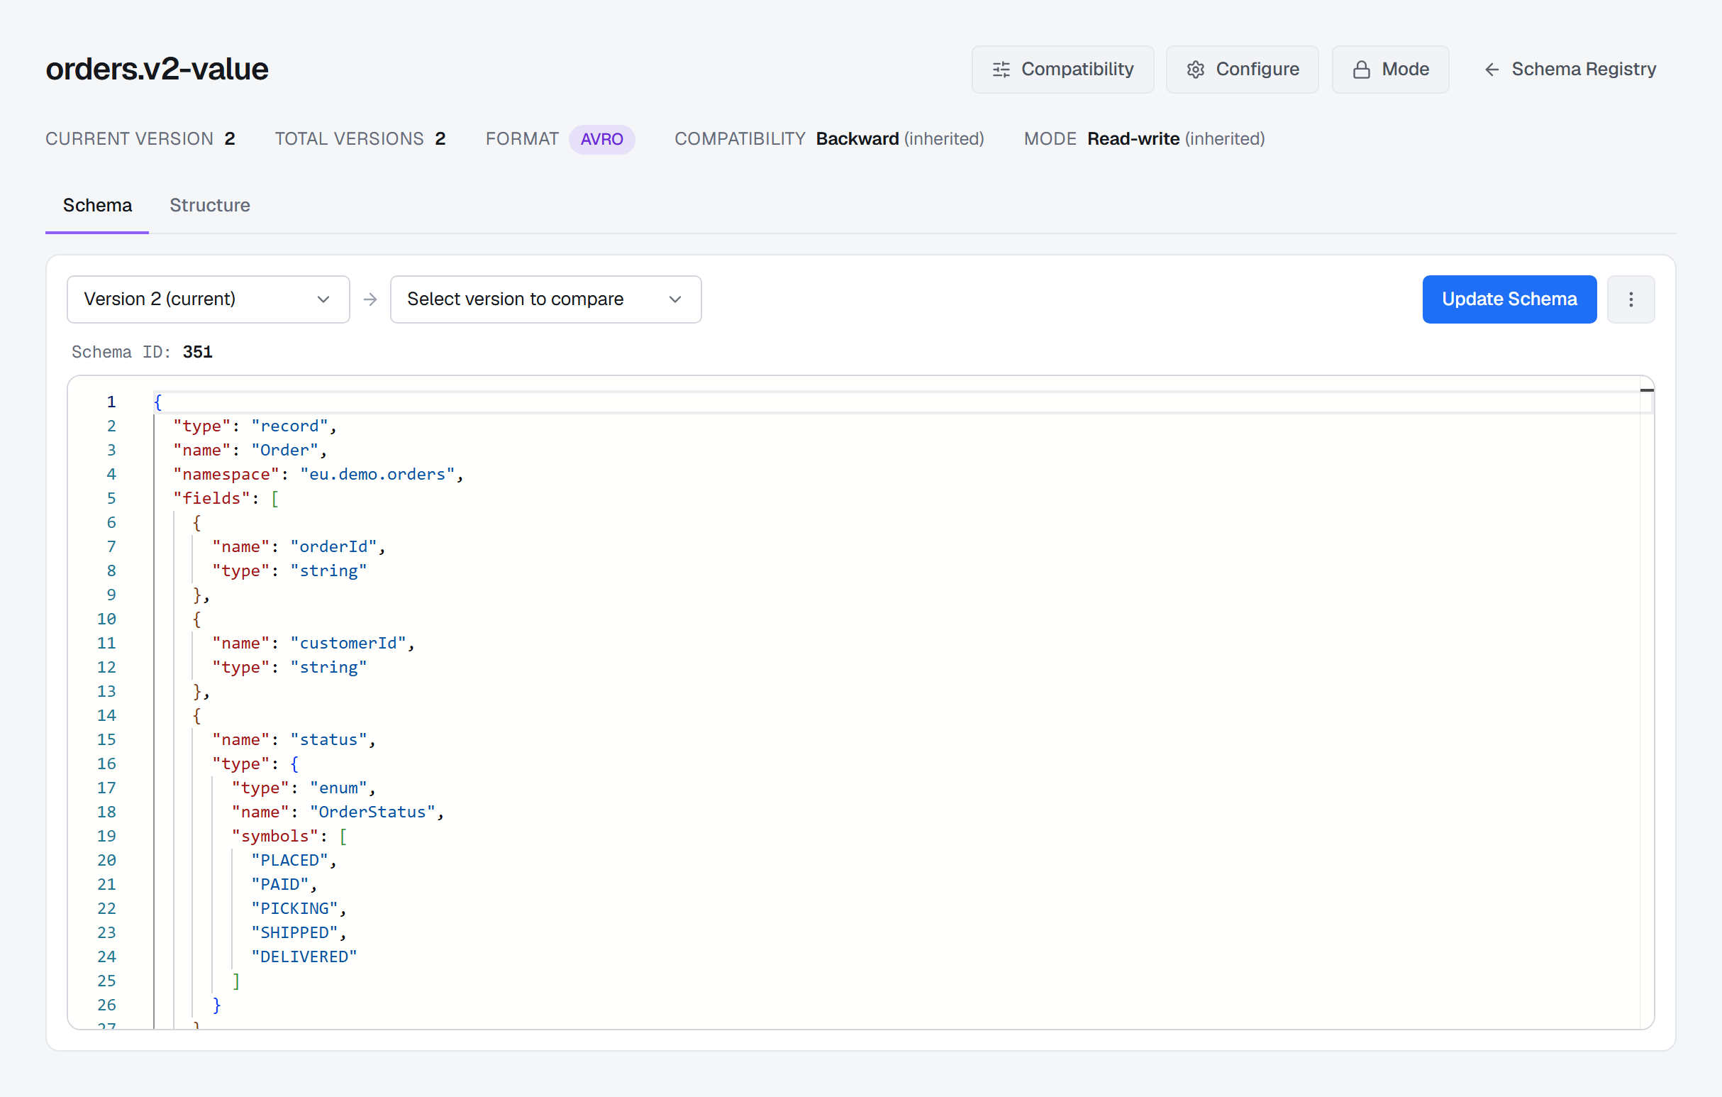Click the Total Versions label
1722x1097 pixels.
[x=349, y=139]
